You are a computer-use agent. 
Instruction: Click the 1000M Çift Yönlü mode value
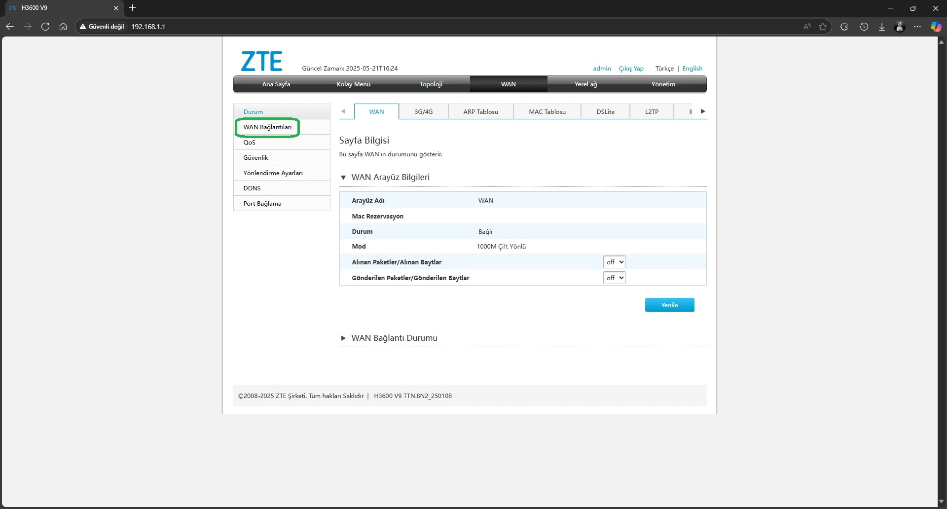point(501,247)
